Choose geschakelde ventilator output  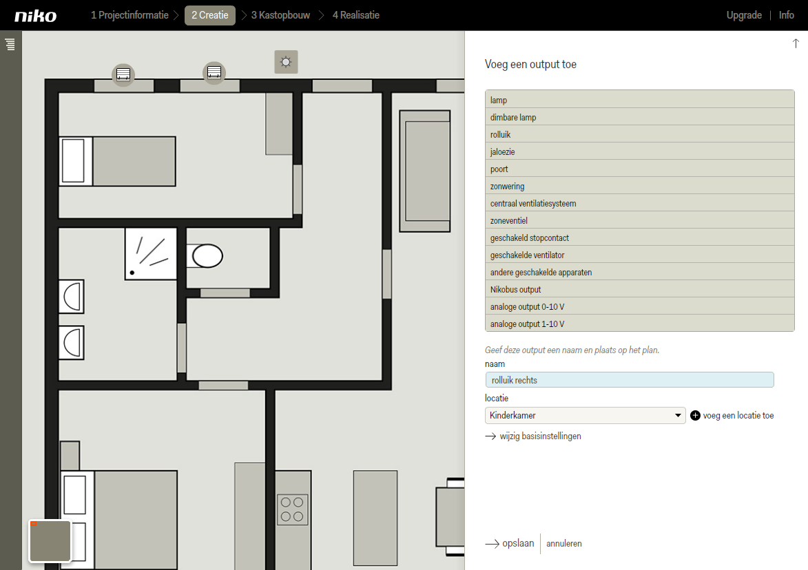coord(639,255)
